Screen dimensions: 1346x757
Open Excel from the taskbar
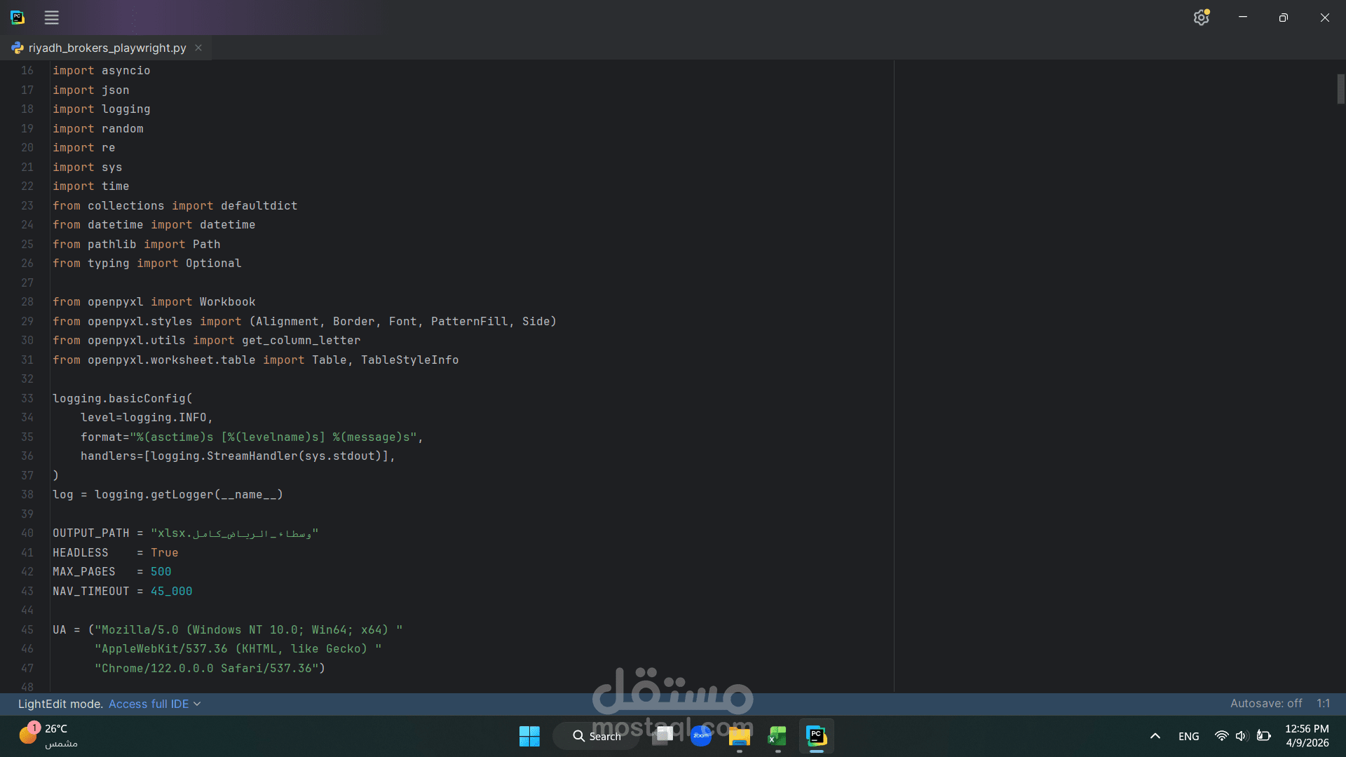click(x=777, y=736)
